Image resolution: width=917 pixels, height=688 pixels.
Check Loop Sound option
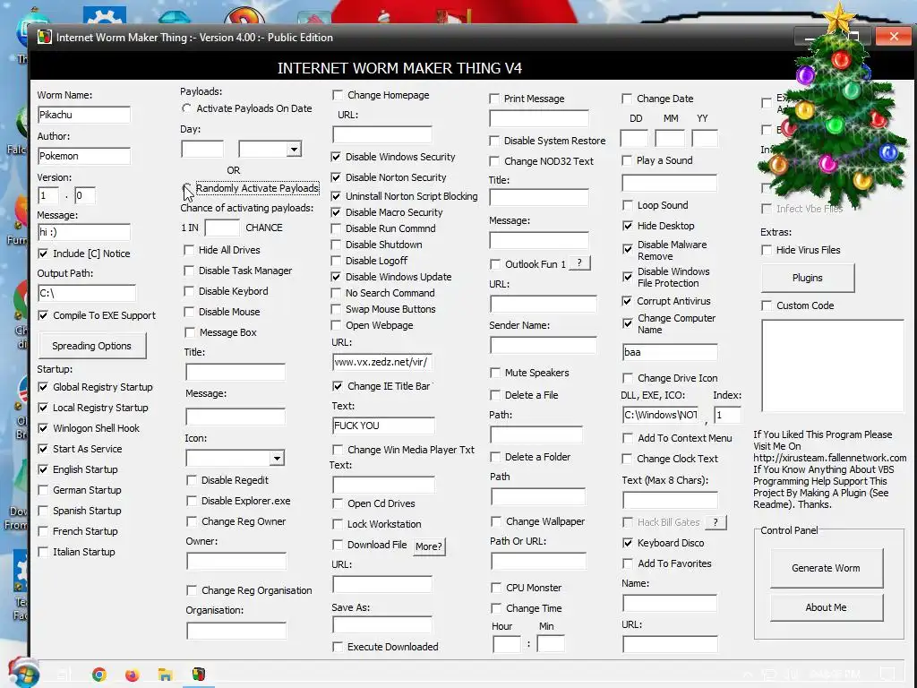(628, 205)
